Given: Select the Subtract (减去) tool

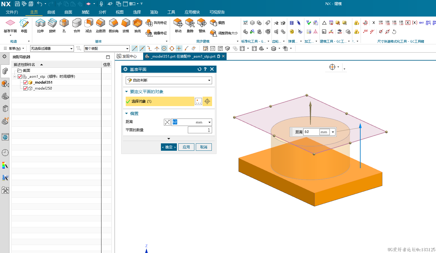Looking at the screenshot, I should [89, 25].
